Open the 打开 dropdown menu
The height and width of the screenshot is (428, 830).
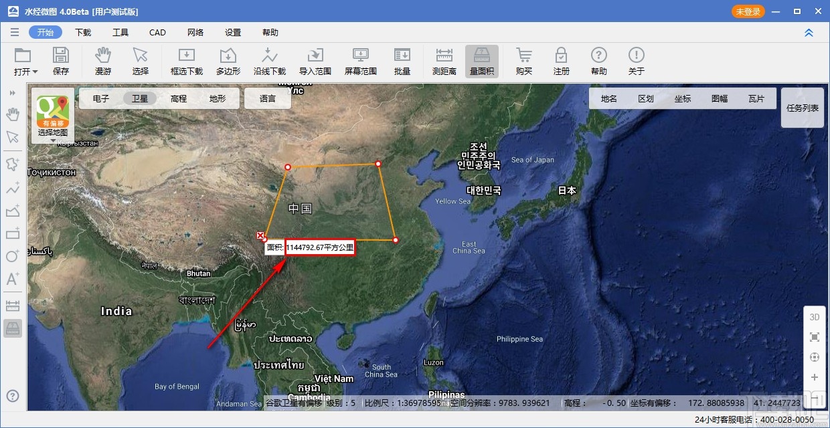[x=24, y=60]
